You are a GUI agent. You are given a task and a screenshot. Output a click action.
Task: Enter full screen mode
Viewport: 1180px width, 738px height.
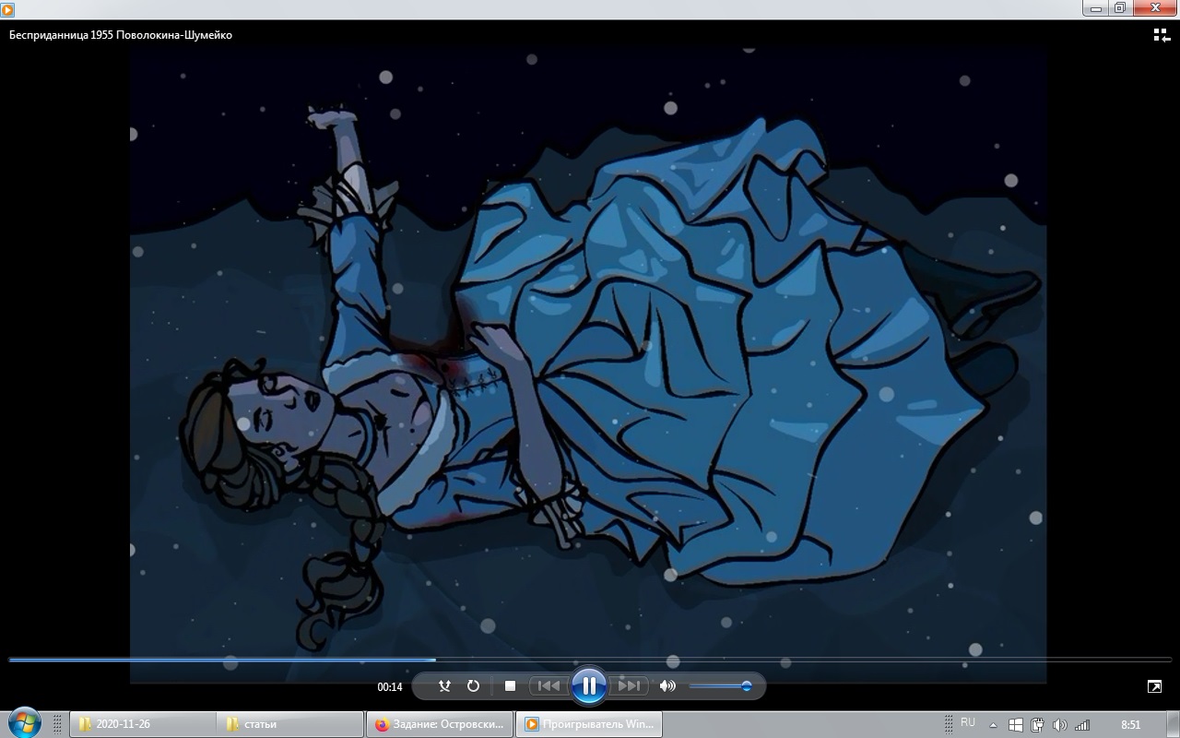tap(1154, 686)
